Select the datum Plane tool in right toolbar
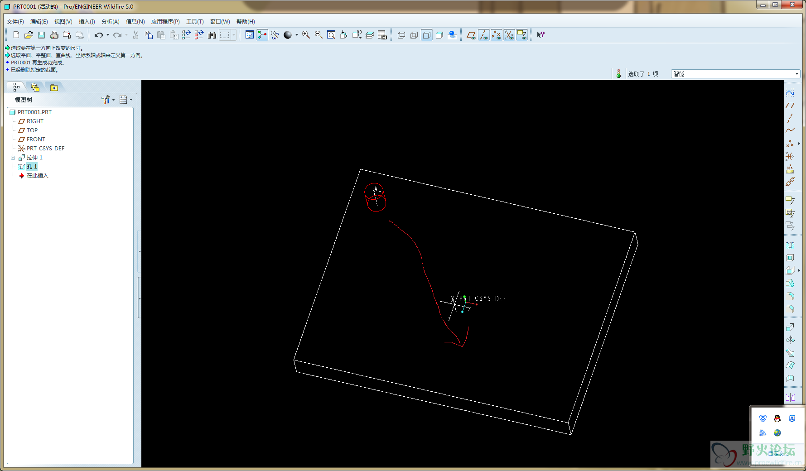 click(x=790, y=105)
